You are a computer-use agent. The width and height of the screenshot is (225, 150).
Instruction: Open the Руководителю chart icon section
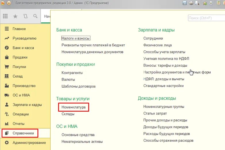7,38
